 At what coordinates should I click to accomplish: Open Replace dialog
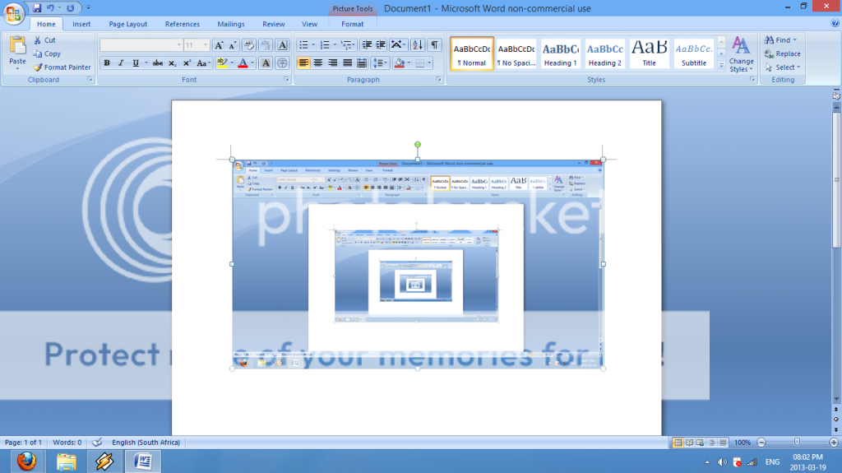point(783,53)
